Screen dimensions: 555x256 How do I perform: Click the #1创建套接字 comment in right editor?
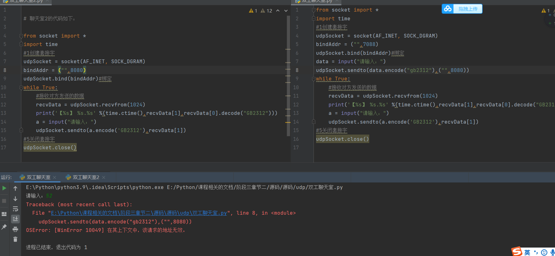click(x=332, y=27)
